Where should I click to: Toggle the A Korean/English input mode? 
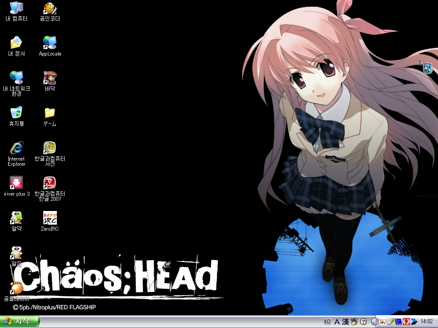337,322
